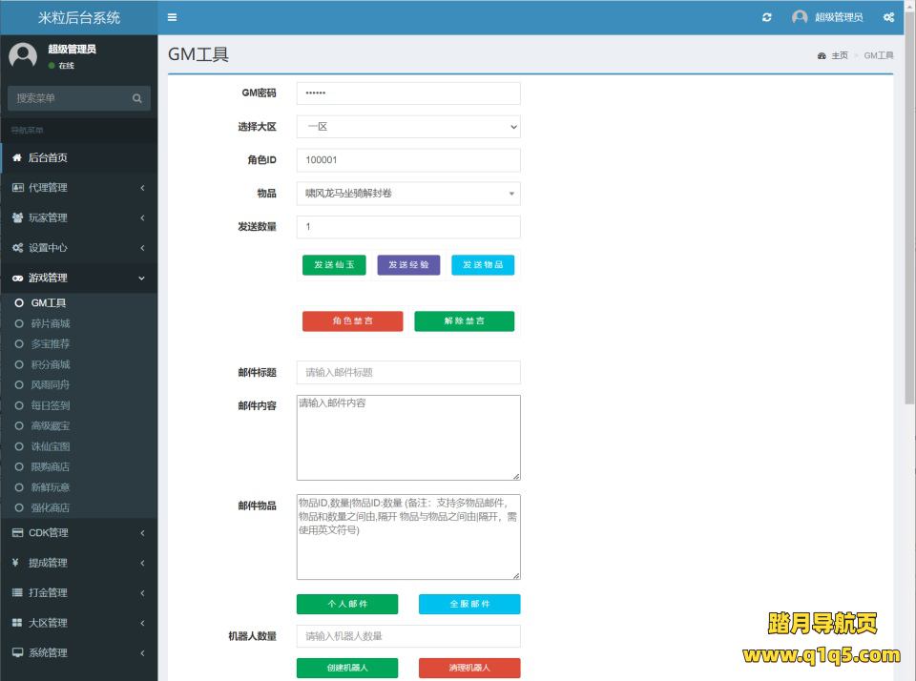The width and height of the screenshot is (916, 681).
Task: Select 每日签到 from the sidebar
Action: (51, 405)
